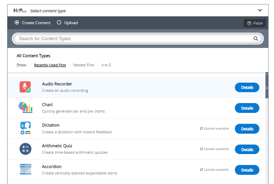This screenshot has height=184, width=274.
Task: Collapse the Select content type panel chevron
Action: click(x=260, y=11)
